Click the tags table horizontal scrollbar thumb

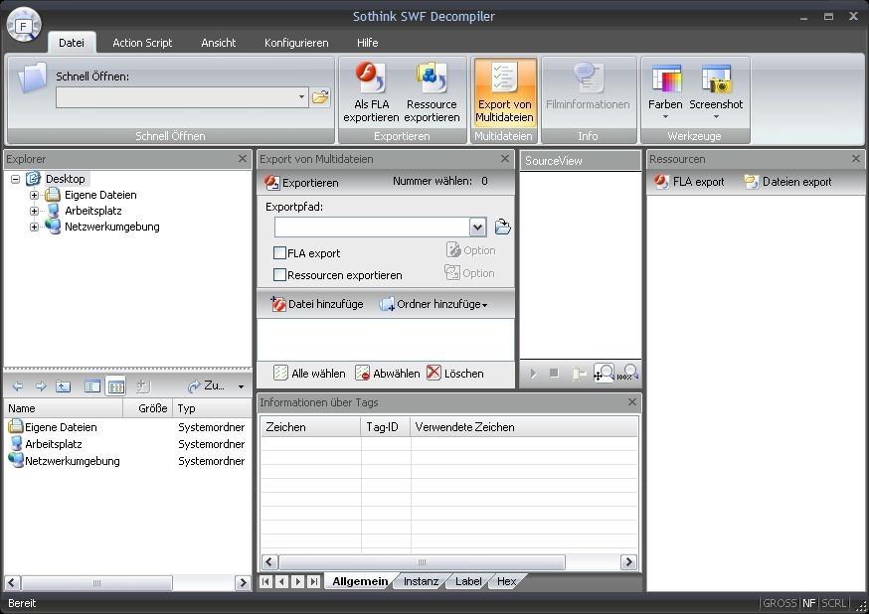pos(422,562)
